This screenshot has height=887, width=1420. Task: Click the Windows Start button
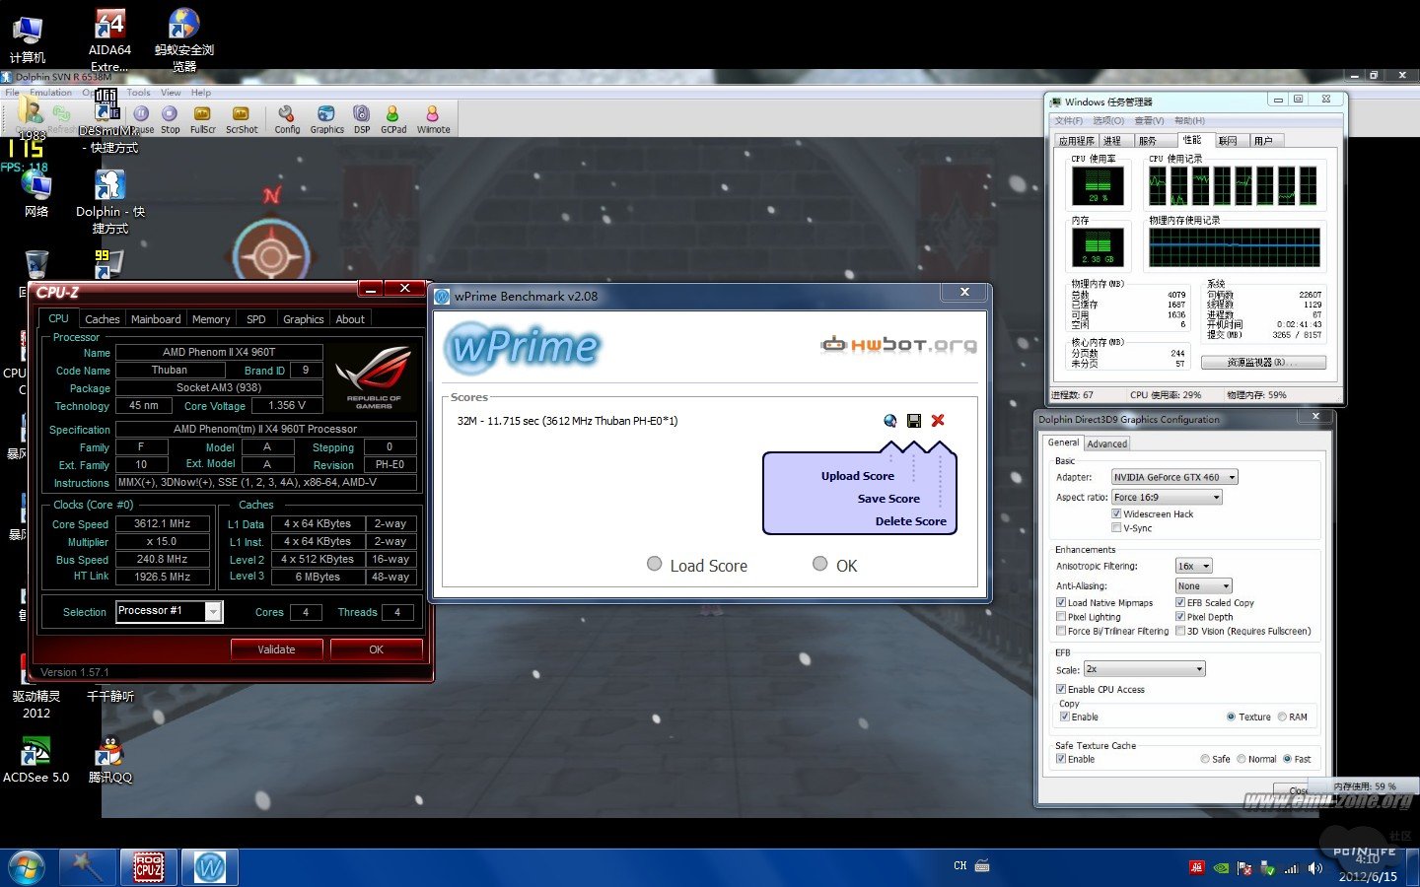coord(27,868)
